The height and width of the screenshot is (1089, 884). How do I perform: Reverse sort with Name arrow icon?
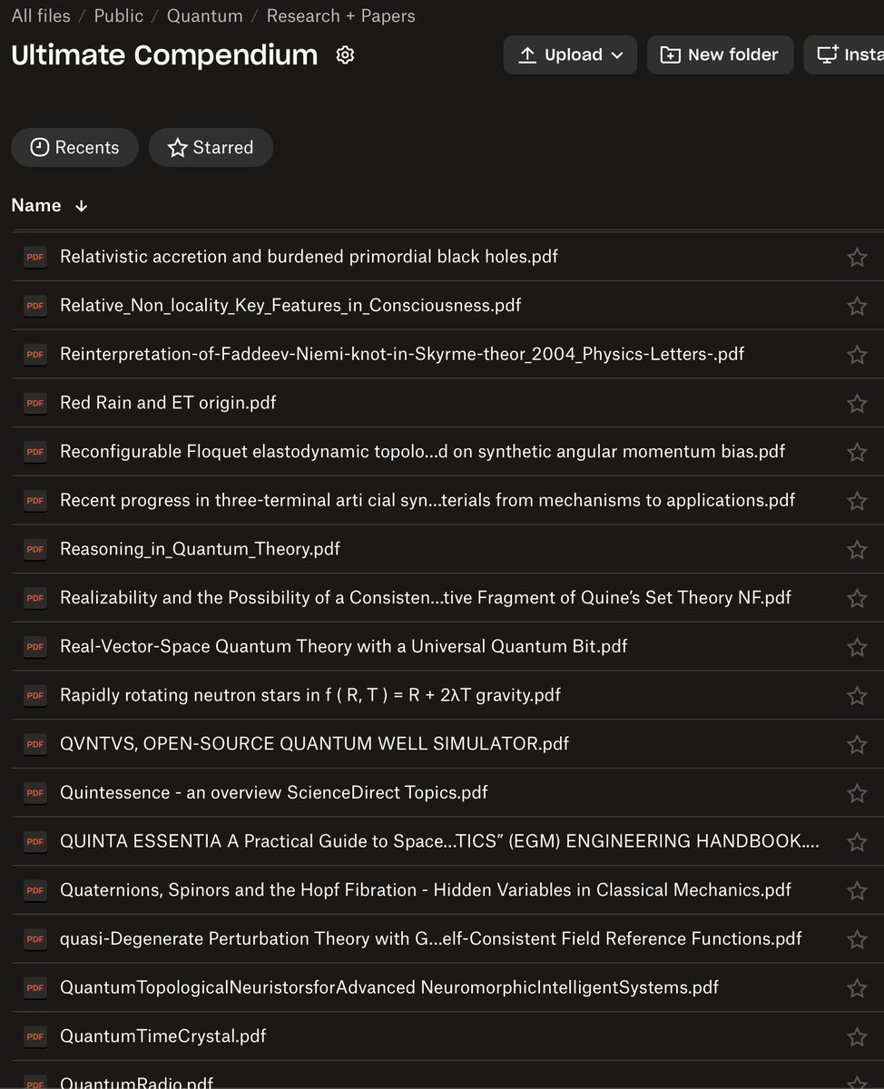pos(81,206)
